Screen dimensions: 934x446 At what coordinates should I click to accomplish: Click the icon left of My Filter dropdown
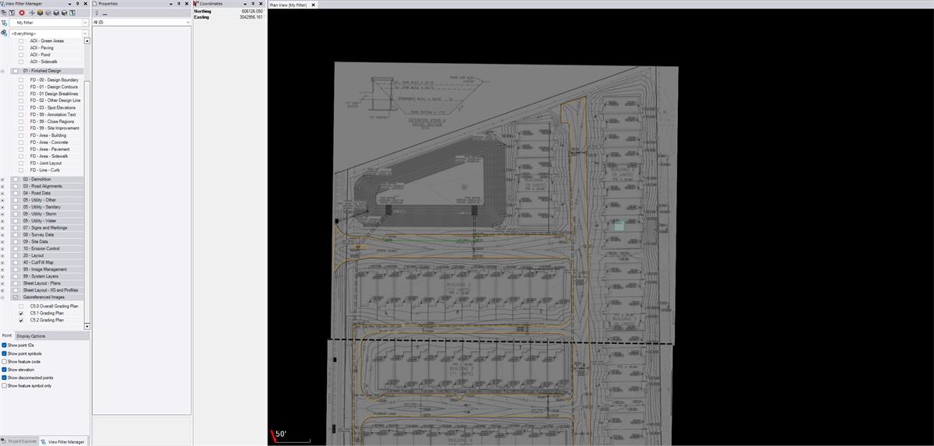(5, 23)
